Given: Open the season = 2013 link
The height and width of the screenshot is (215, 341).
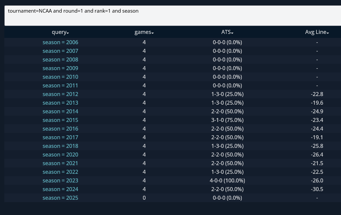Looking at the screenshot, I should click(x=60, y=103).
